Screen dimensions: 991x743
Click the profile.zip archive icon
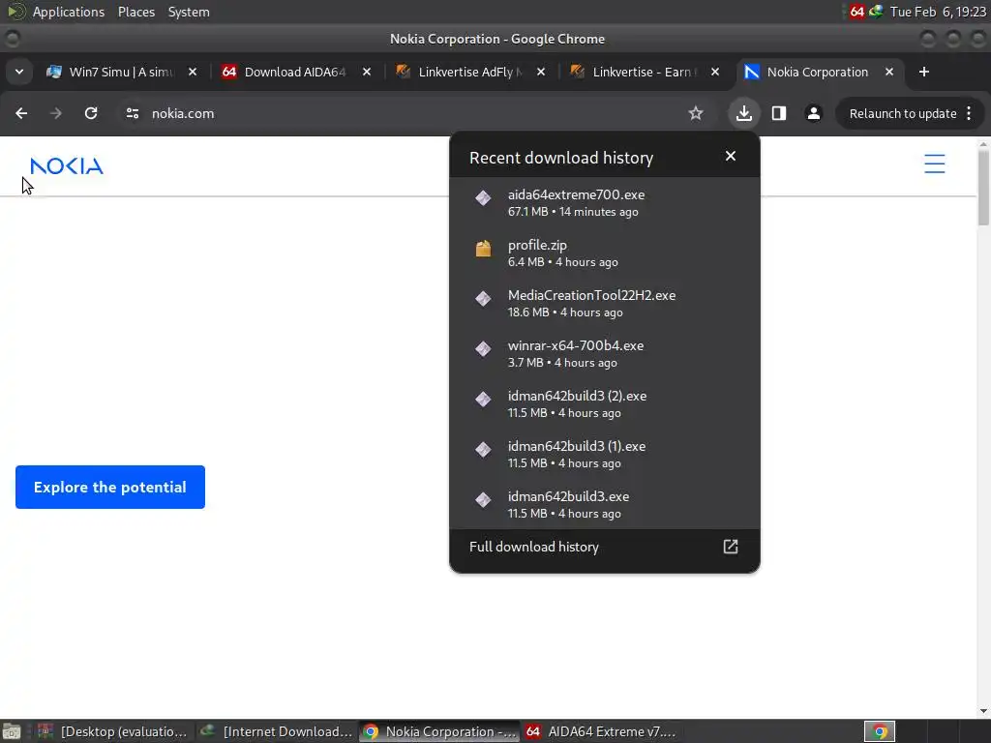(483, 249)
